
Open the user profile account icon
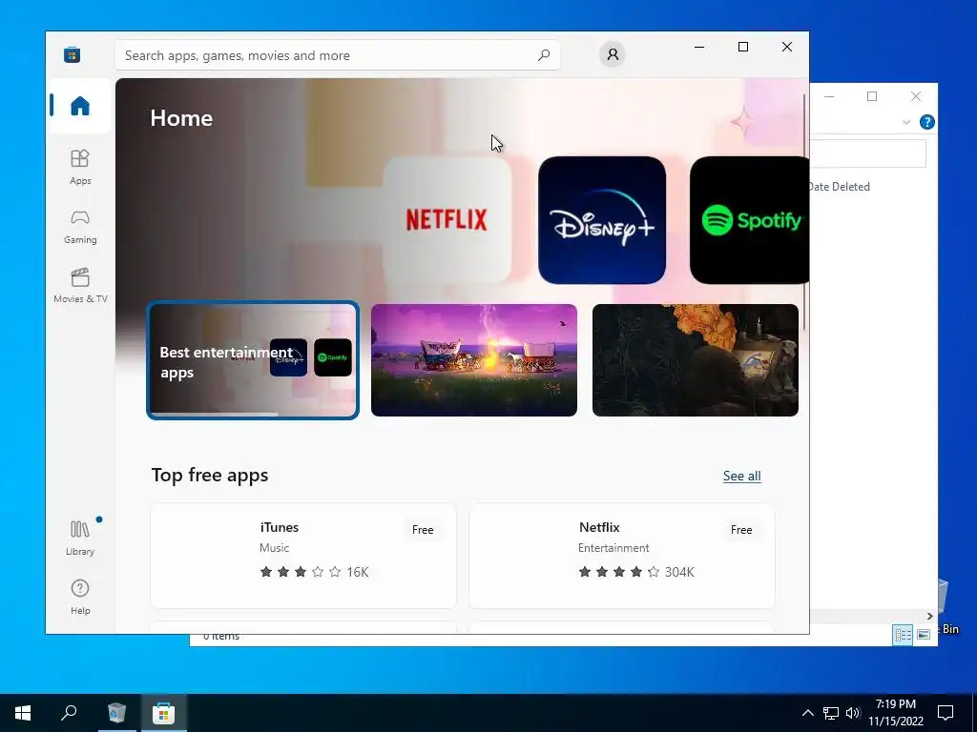click(613, 54)
